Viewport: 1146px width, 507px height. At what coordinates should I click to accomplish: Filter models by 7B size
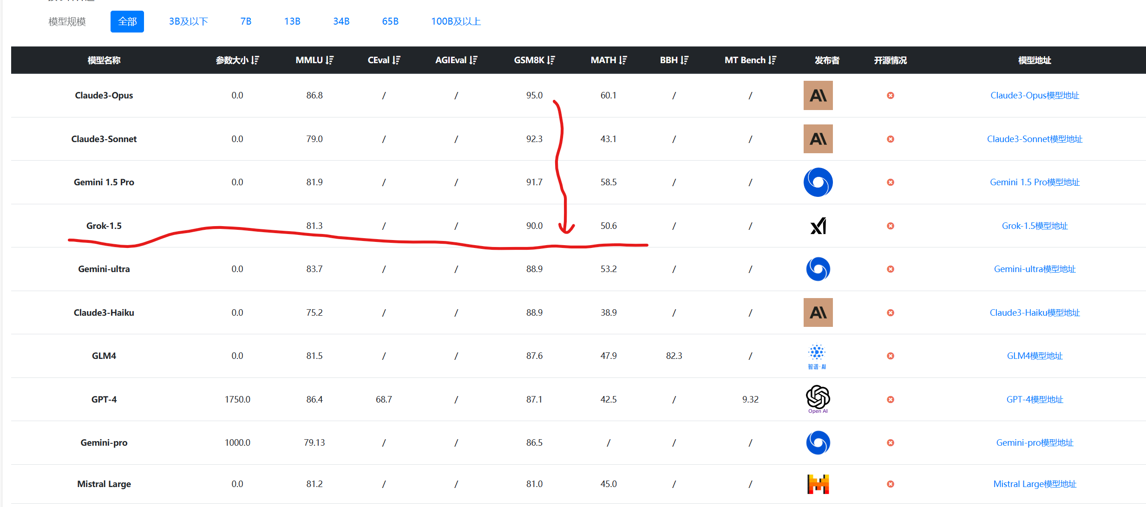[x=246, y=21]
